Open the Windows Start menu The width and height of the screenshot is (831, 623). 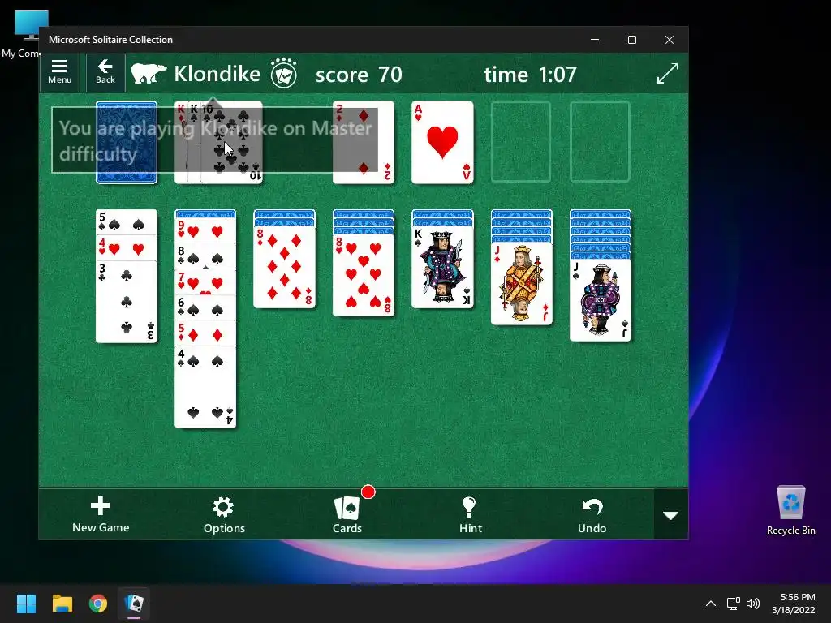(x=26, y=604)
